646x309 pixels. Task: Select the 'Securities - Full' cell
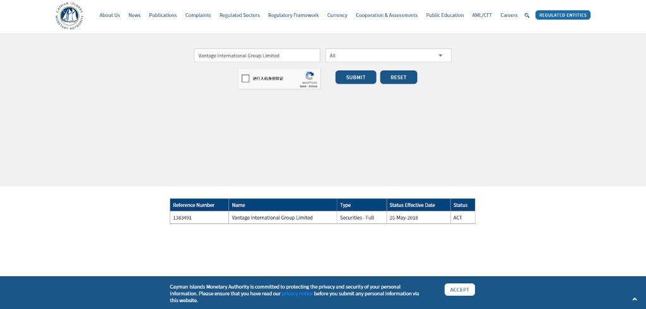pos(361,218)
